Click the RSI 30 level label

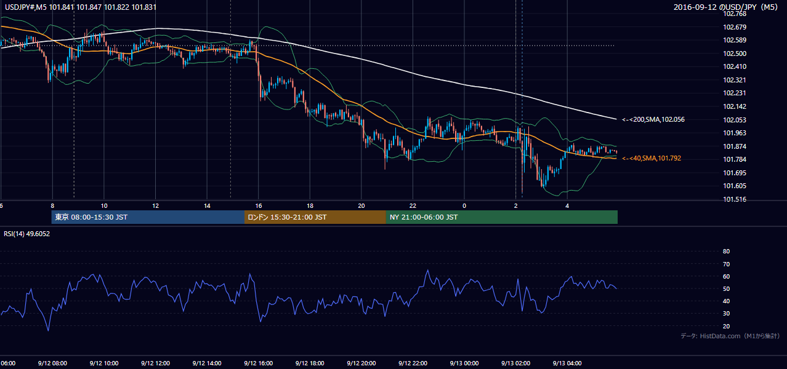pyautogui.click(x=726, y=313)
